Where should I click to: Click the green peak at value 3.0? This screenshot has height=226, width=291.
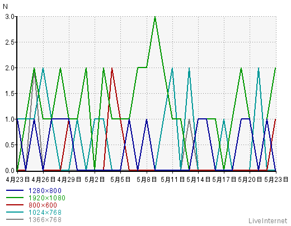[x=155, y=17]
